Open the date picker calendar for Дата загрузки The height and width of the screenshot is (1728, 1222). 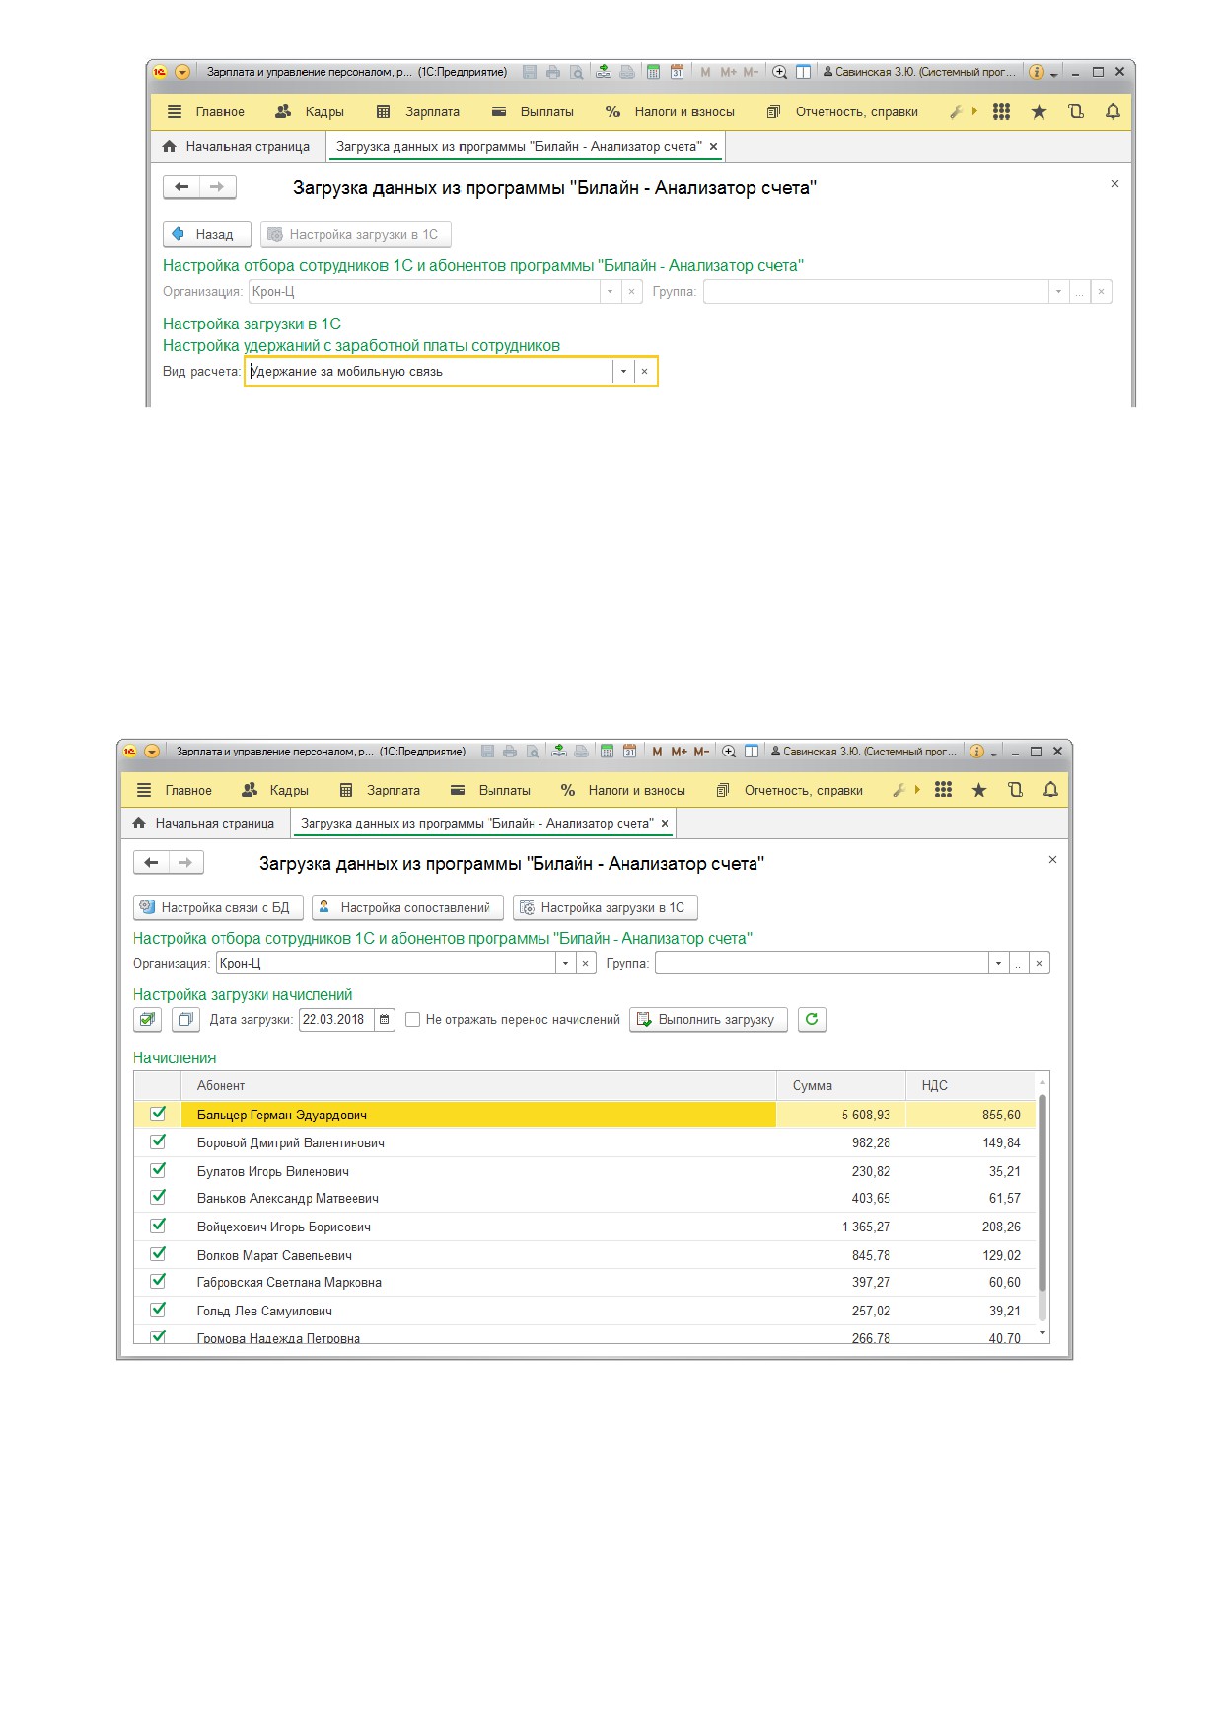385,1020
